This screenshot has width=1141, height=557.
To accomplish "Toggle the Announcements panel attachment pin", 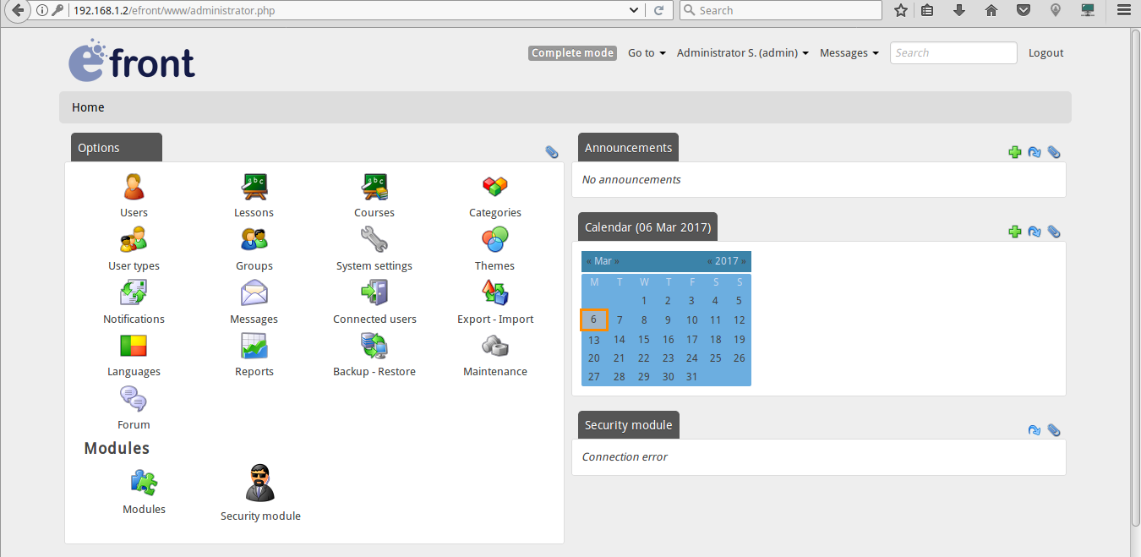I will (1054, 152).
